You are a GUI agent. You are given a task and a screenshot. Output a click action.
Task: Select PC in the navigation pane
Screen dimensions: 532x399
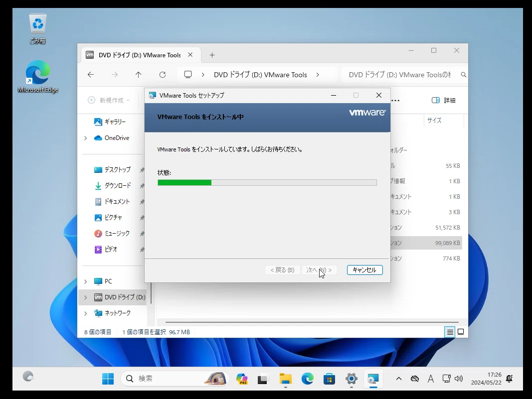[103, 281]
